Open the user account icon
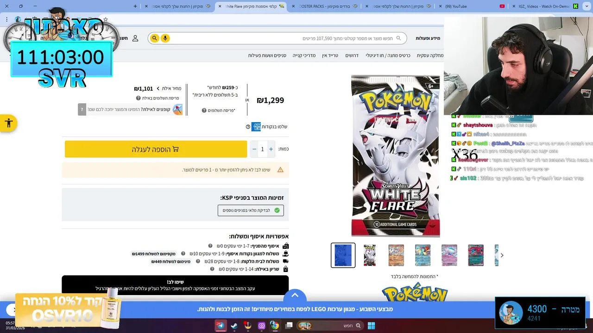 [135, 38]
